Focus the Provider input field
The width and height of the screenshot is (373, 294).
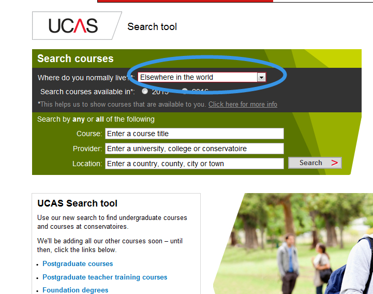coord(195,149)
